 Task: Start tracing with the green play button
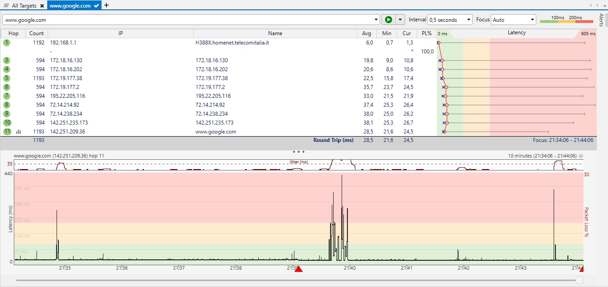pyautogui.click(x=388, y=20)
